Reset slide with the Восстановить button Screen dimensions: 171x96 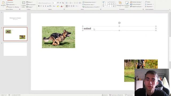coord(31,5)
